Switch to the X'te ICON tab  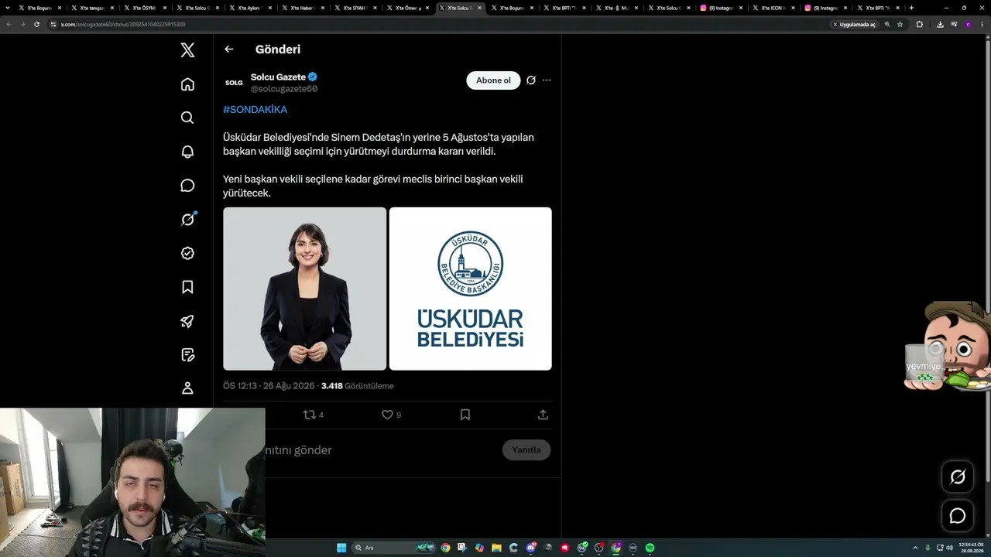tap(772, 8)
